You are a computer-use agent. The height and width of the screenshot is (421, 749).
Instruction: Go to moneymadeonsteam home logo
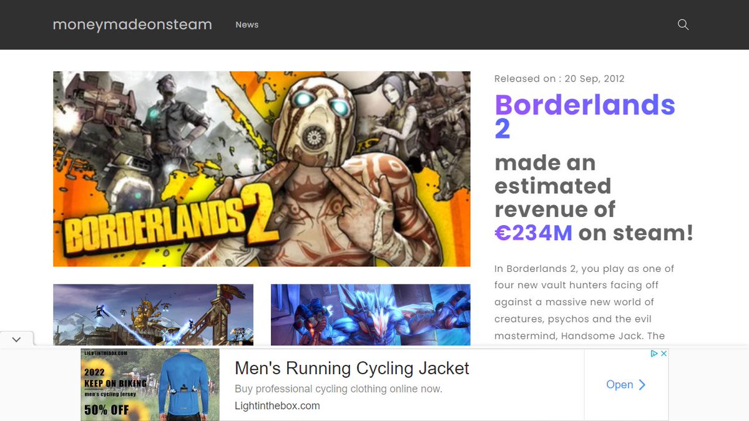(132, 25)
